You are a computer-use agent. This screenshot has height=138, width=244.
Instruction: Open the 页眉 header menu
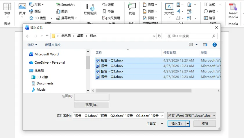150,5
